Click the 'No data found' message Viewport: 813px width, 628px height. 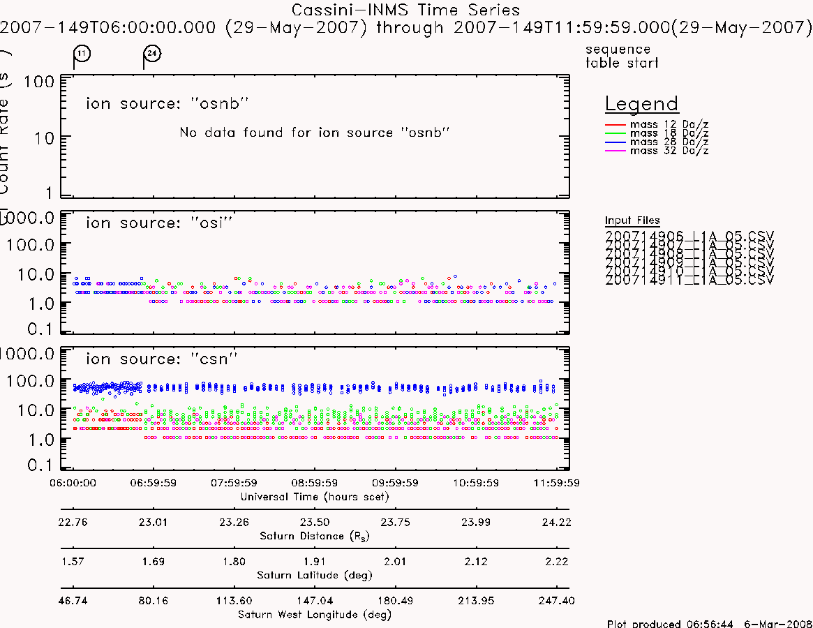pos(314,133)
